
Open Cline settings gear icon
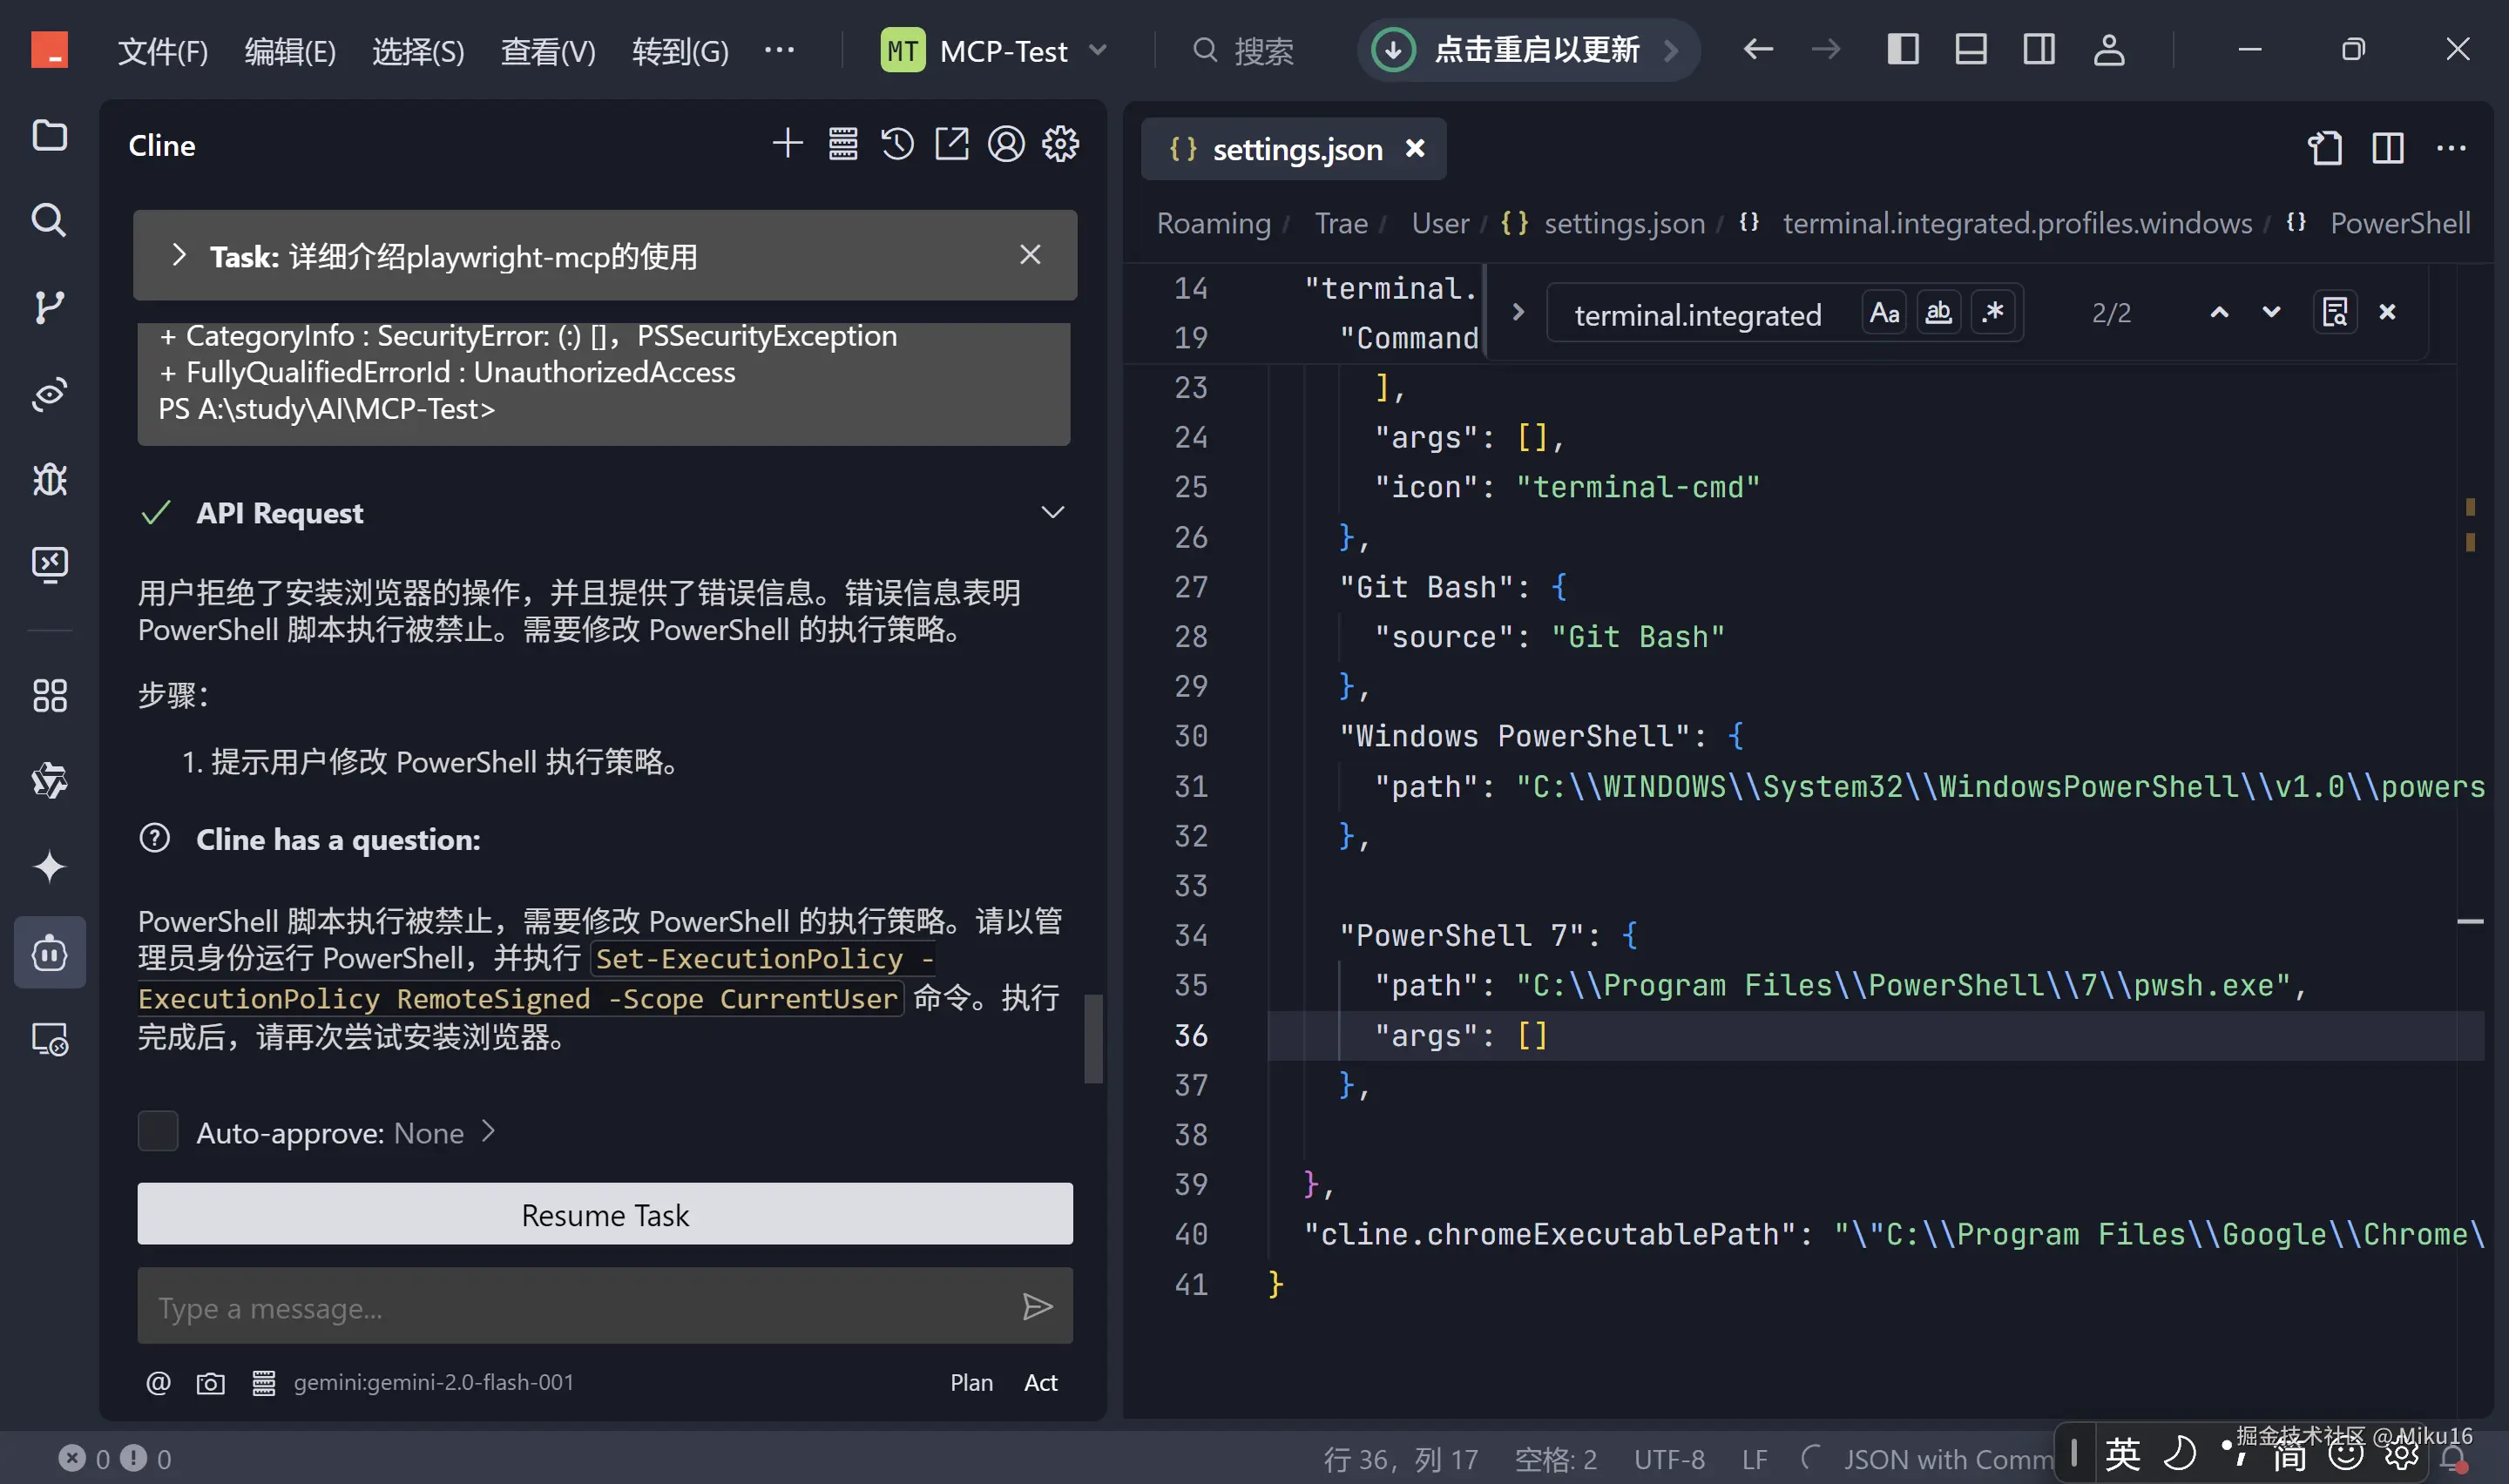pos(1060,145)
